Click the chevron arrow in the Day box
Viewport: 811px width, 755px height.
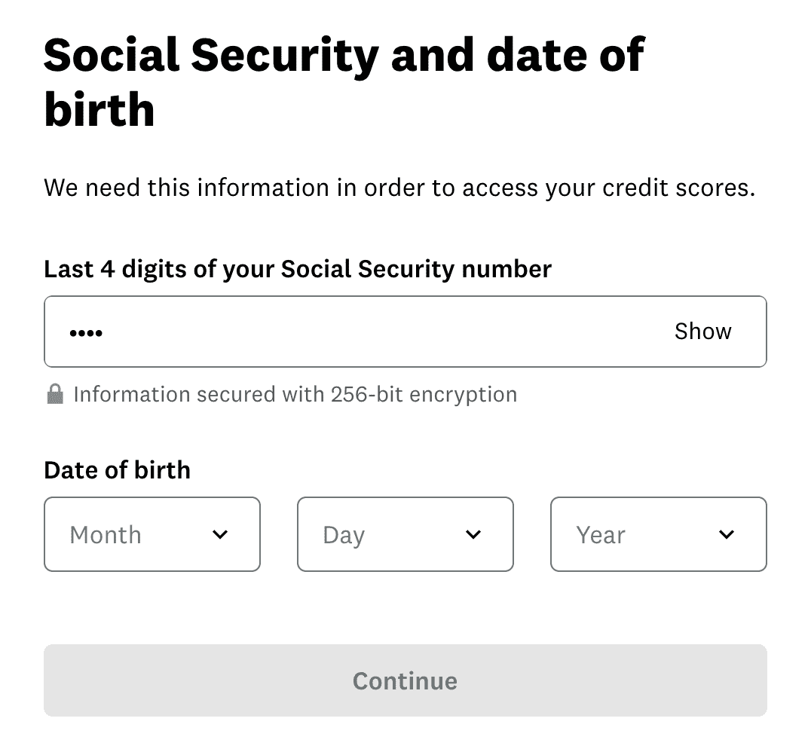click(x=473, y=535)
